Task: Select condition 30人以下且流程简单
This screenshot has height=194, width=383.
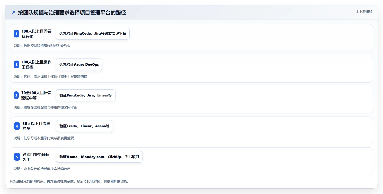Action: point(37,126)
